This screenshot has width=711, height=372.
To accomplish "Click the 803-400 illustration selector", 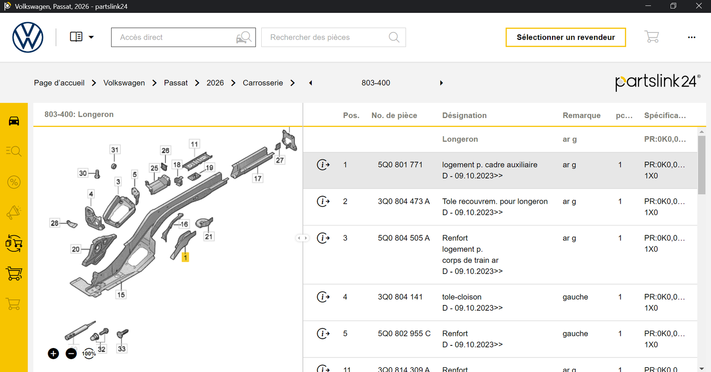I will tap(375, 83).
